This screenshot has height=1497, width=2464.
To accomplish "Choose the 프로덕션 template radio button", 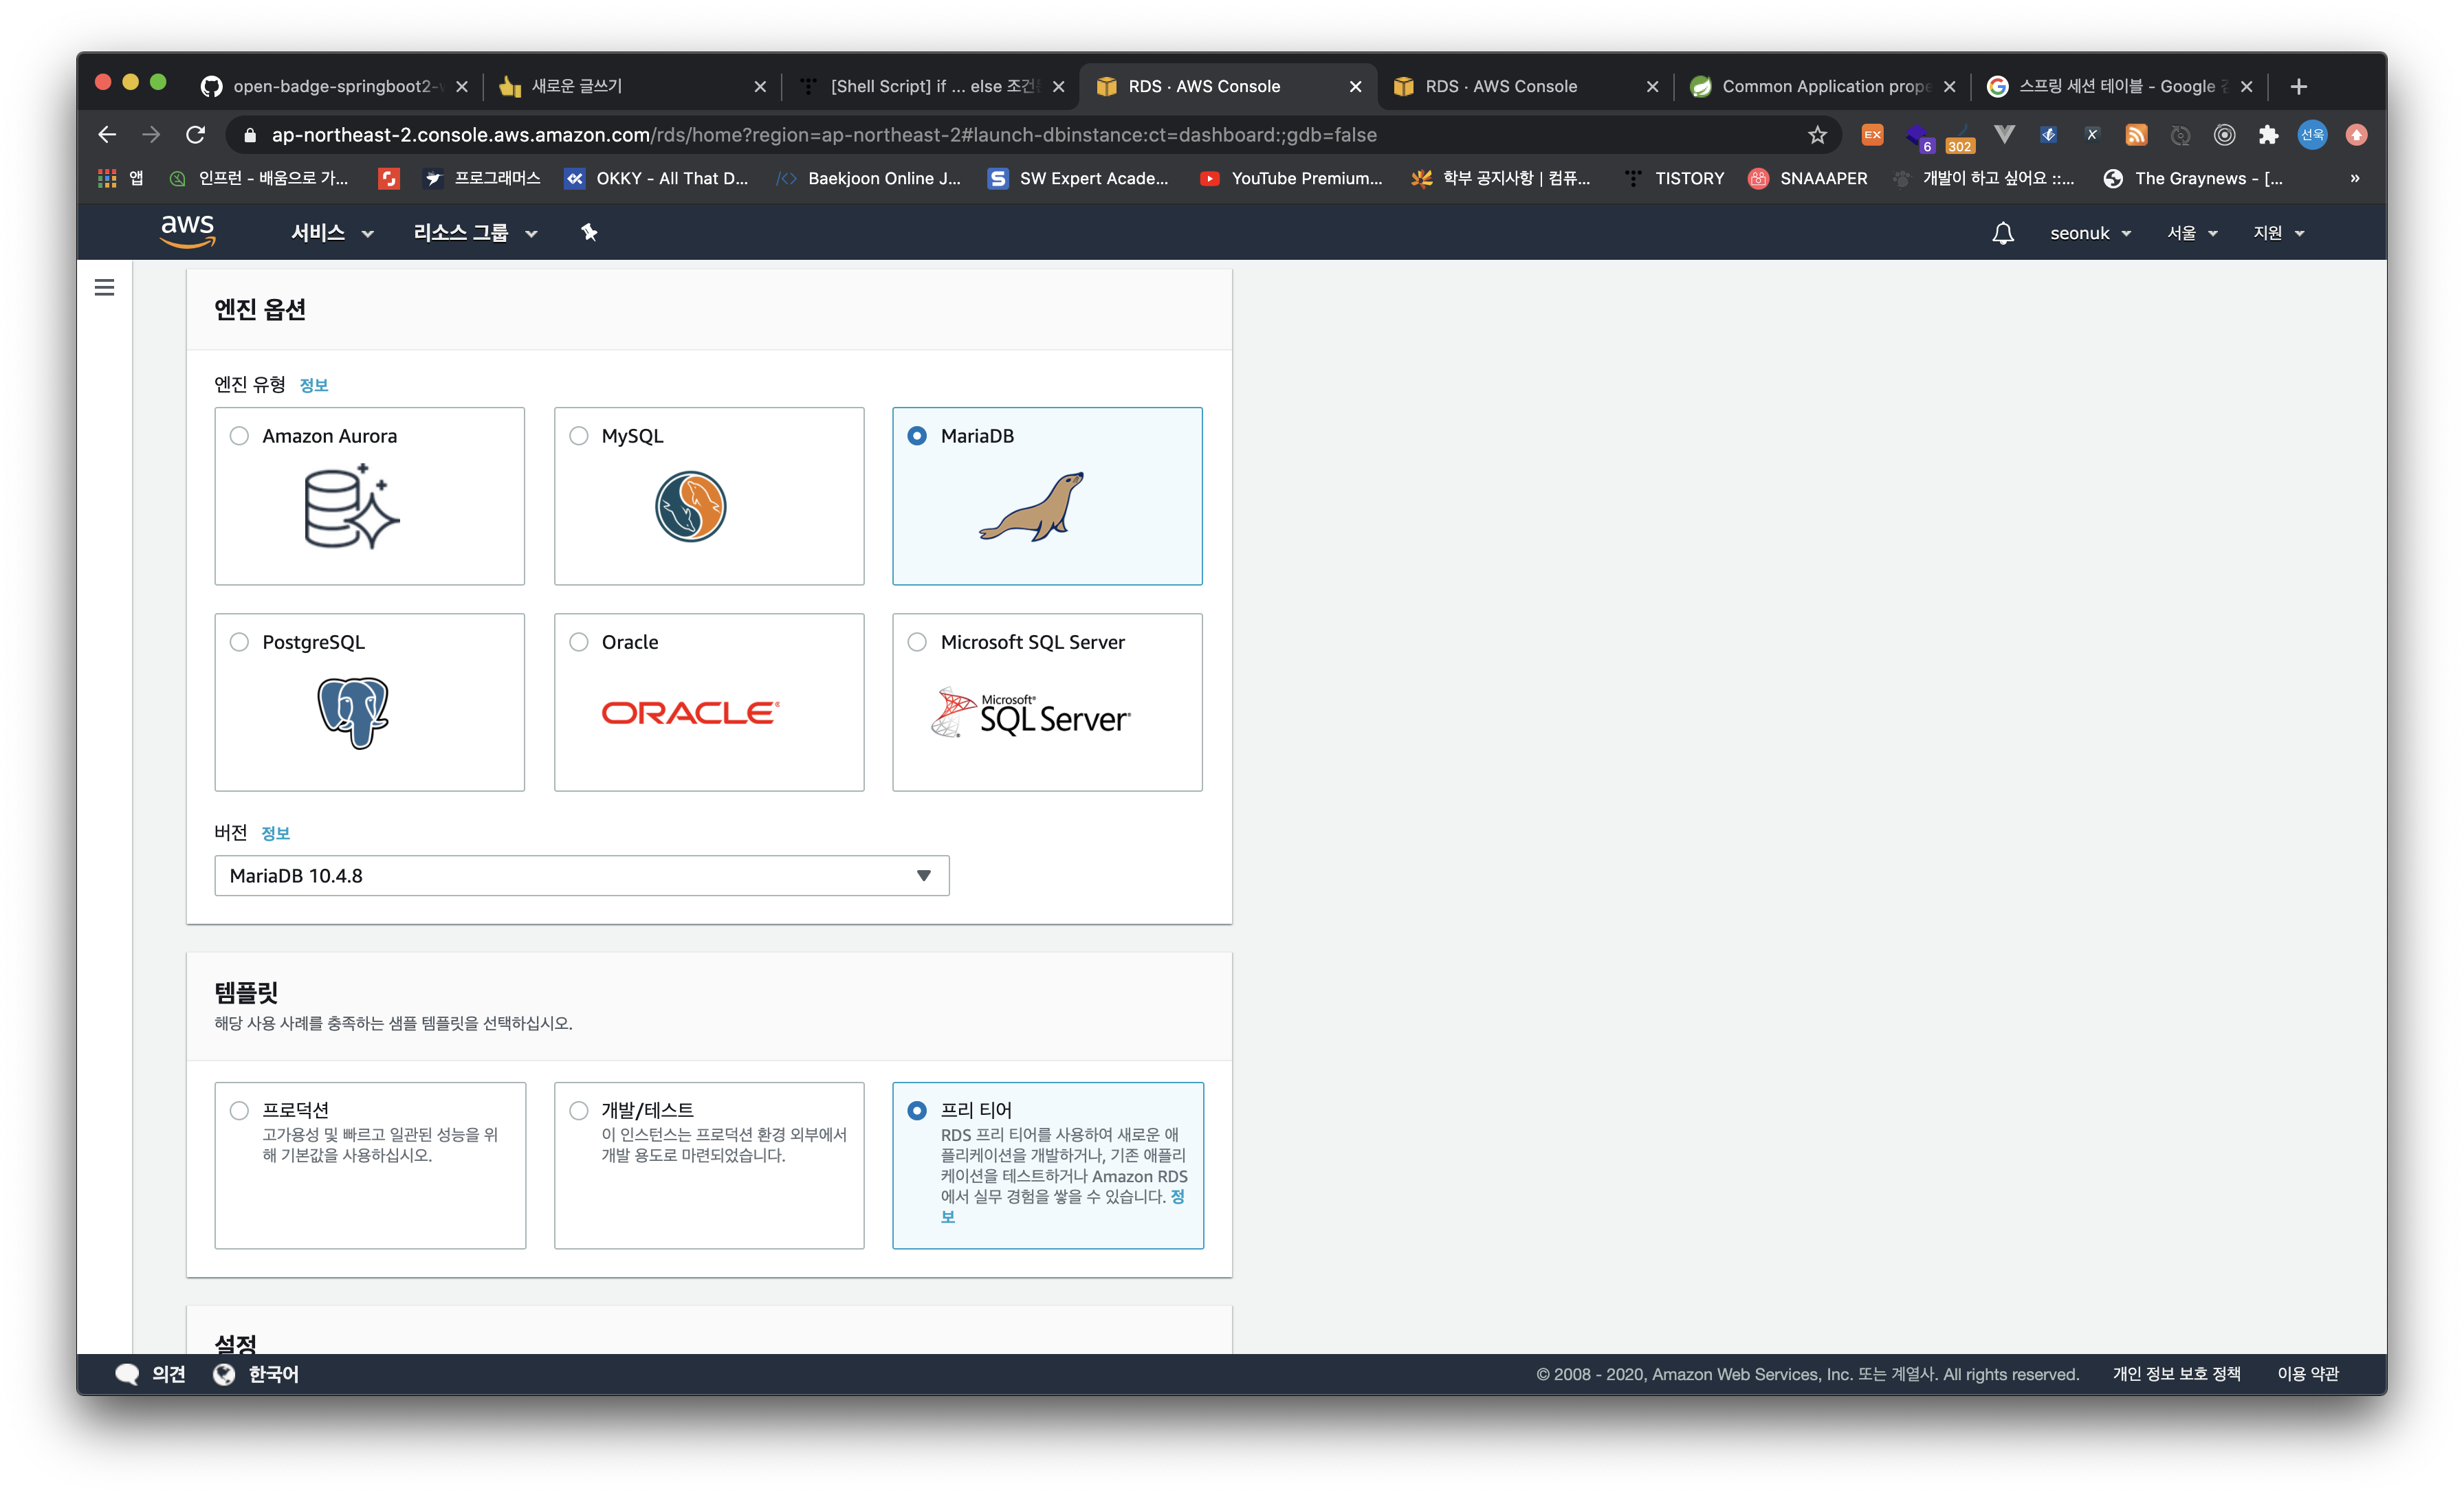I will pyautogui.click(x=239, y=1111).
